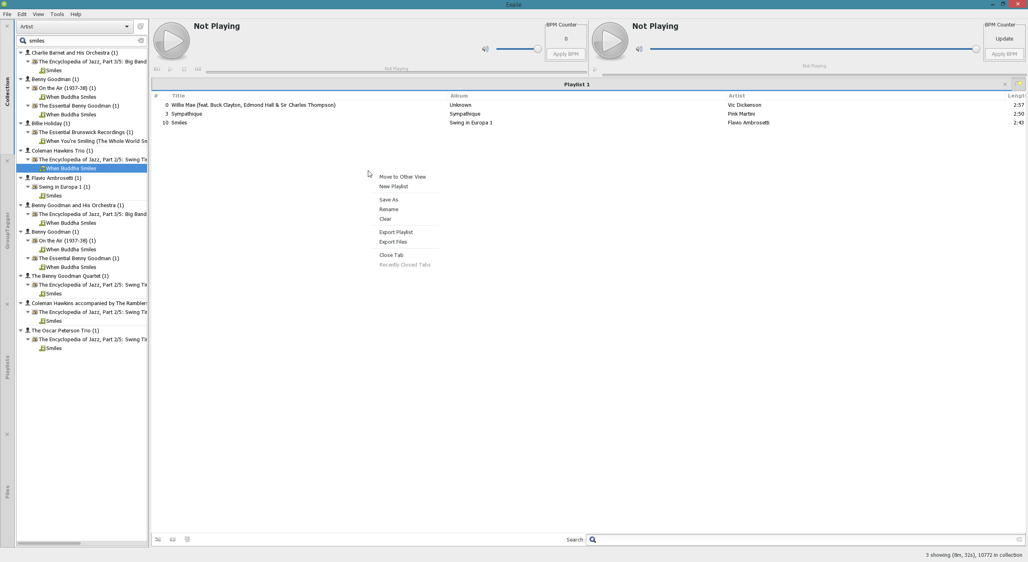Screen dimensions: 1028x562
Task: Click the large play button in the right player
Action: 610,41
